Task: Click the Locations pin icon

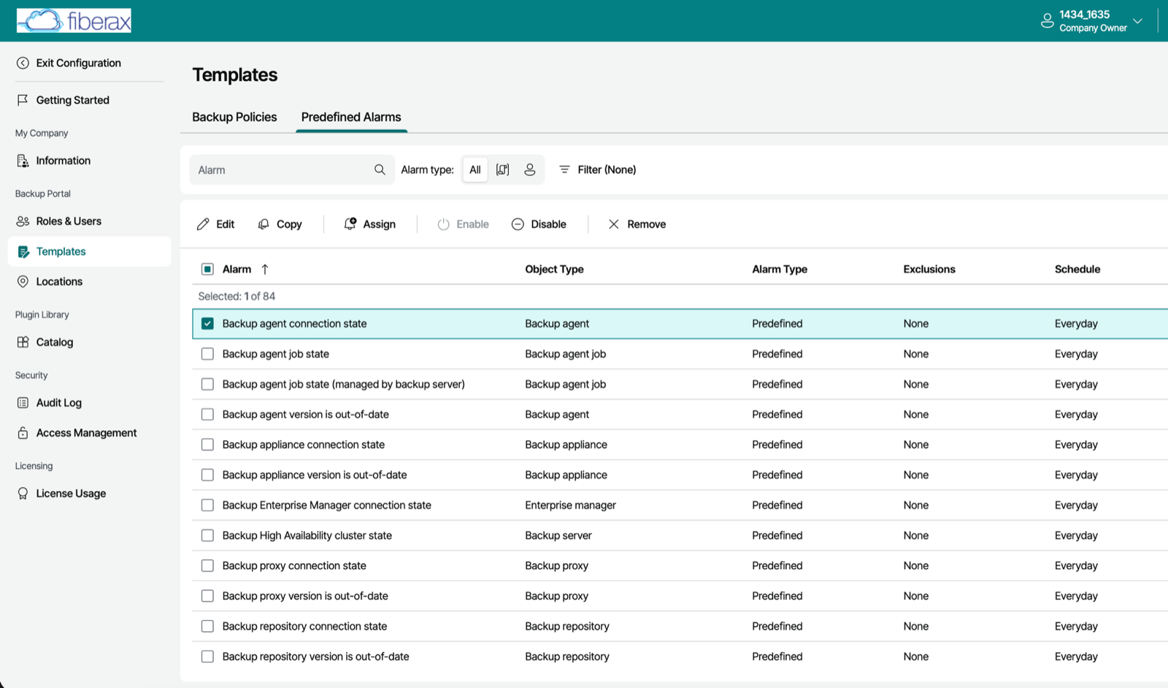Action: click(x=23, y=281)
